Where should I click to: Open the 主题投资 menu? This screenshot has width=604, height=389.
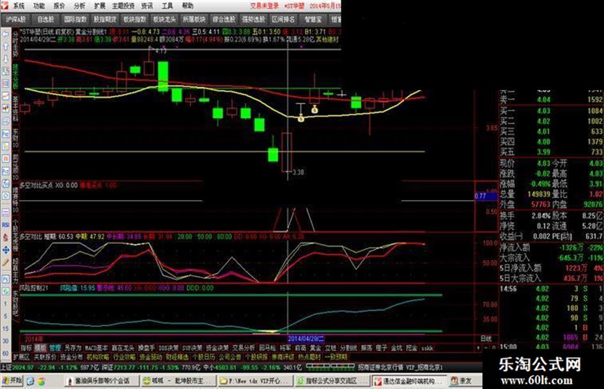click(x=123, y=6)
